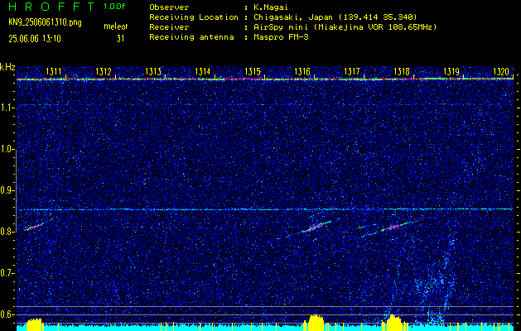Click the bright meteor echo under 1316
This screenshot has height=331, width=521.
pyautogui.click(x=316, y=227)
